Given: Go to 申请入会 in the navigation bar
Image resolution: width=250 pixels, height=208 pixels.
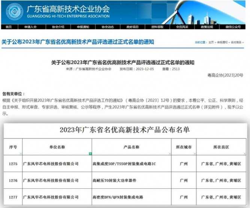Looking at the screenshot, I should point(31,27).
